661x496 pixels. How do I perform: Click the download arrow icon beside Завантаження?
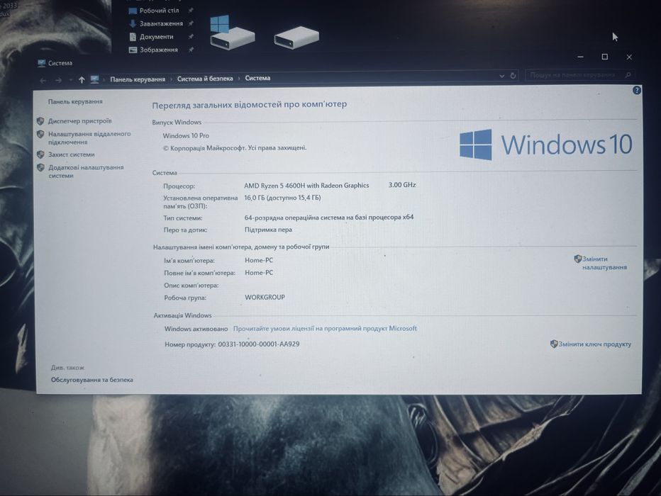[133, 23]
